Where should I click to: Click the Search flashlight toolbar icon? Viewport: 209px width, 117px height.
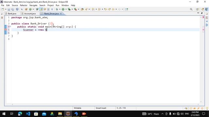click(86, 9)
